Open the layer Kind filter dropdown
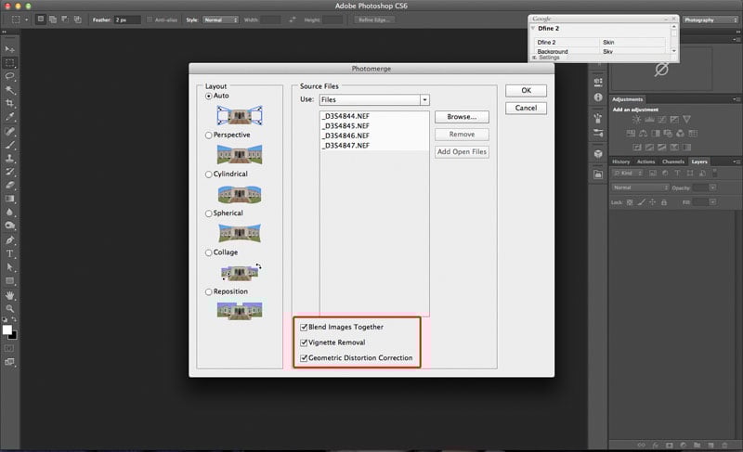The height and width of the screenshot is (452, 743). pyautogui.click(x=628, y=174)
